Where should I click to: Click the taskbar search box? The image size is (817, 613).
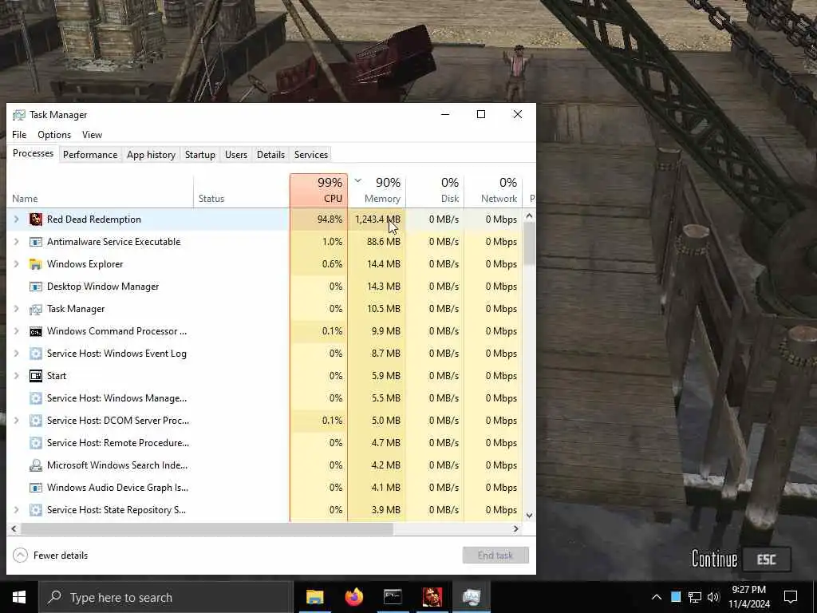tap(166, 597)
